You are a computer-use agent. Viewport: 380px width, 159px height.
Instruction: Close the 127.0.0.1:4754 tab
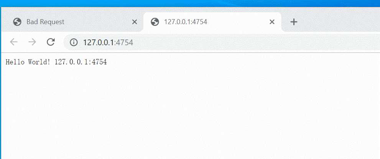(272, 22)
